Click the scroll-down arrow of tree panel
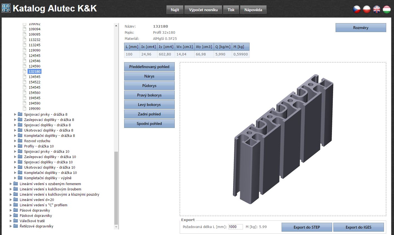 116,227
